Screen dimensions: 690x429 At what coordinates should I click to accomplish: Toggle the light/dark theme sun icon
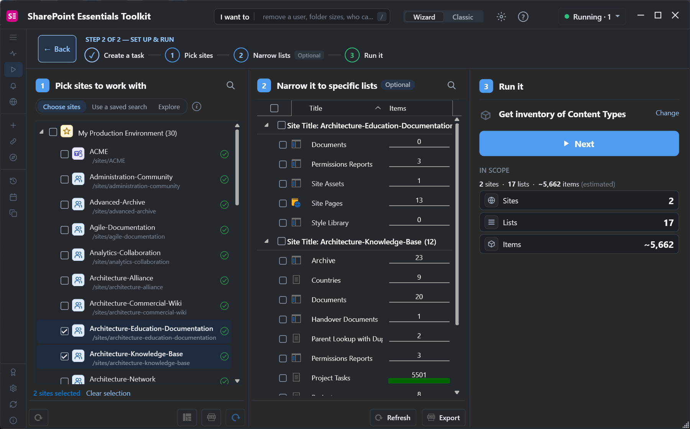pyautogui.click(x=501, y=17)
